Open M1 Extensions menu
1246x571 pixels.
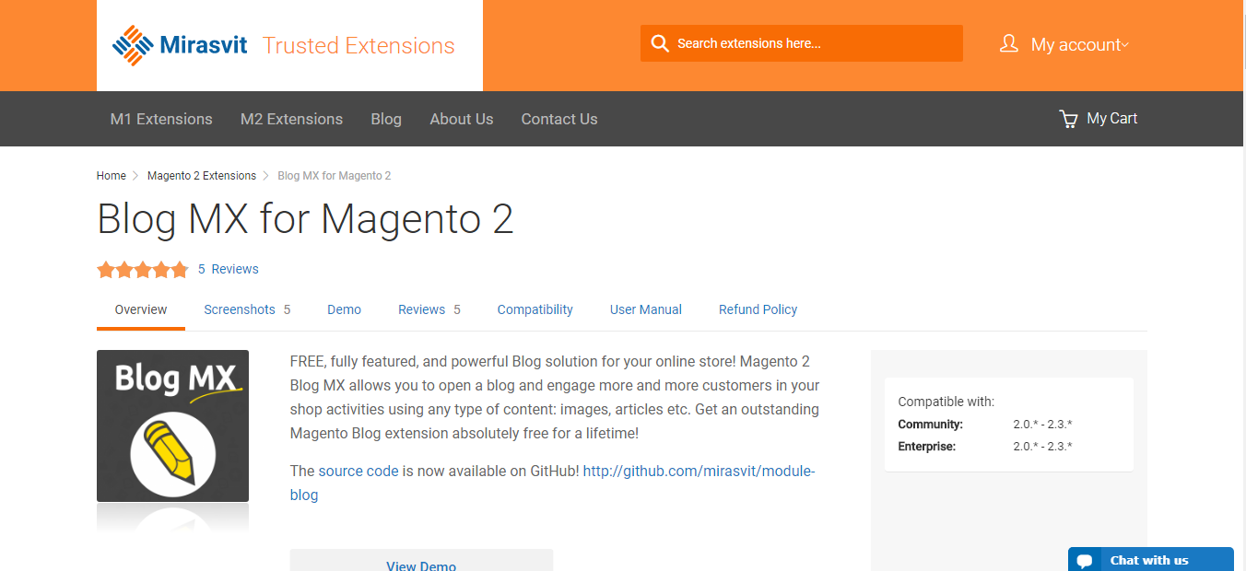tap(161, 119)
